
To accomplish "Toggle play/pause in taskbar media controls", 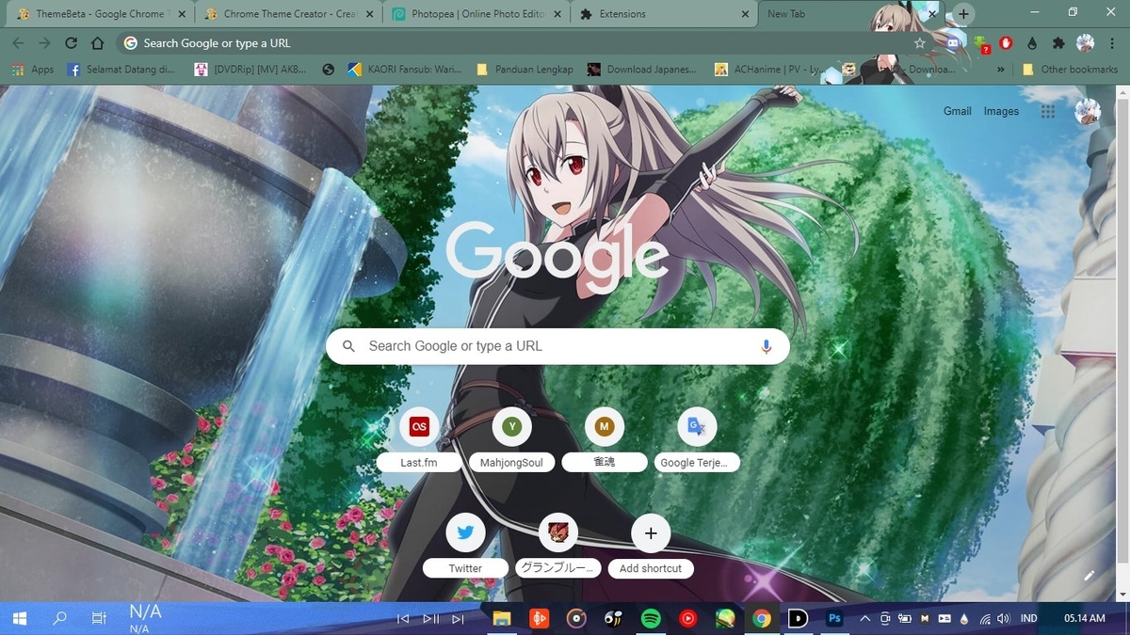I will pos(430,619).
